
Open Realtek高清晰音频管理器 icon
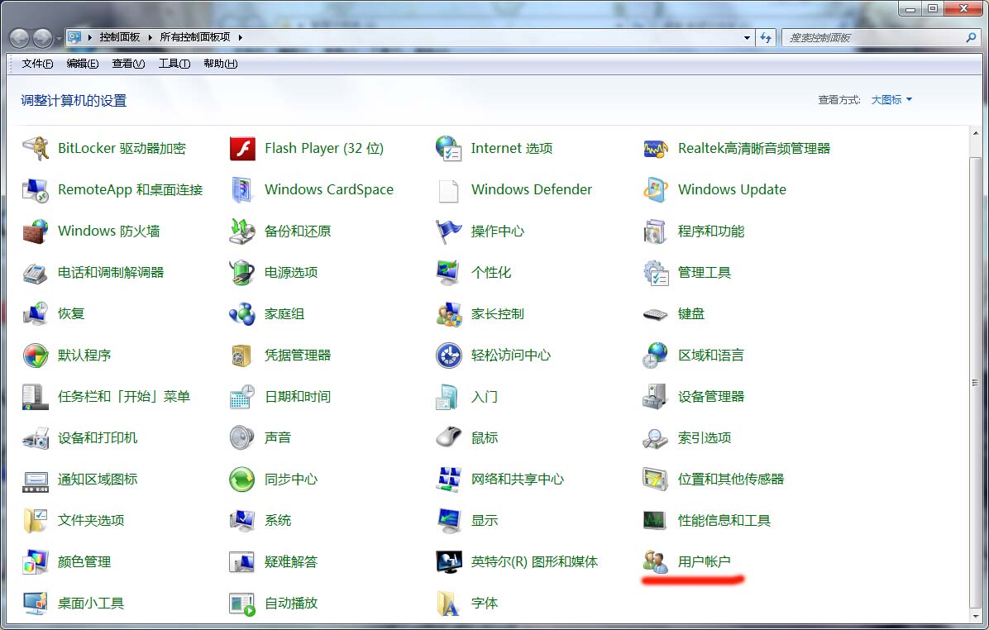(x=656, y=149)
